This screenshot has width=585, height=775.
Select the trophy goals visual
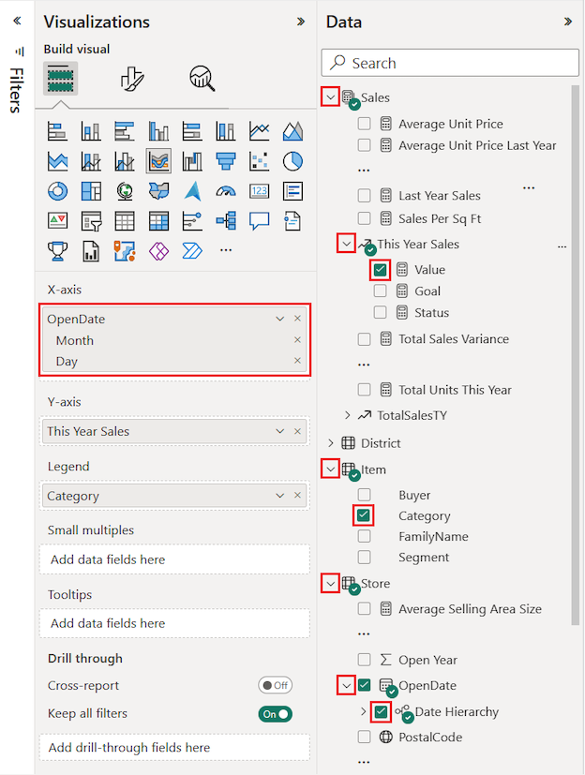(x=57, y=250)
